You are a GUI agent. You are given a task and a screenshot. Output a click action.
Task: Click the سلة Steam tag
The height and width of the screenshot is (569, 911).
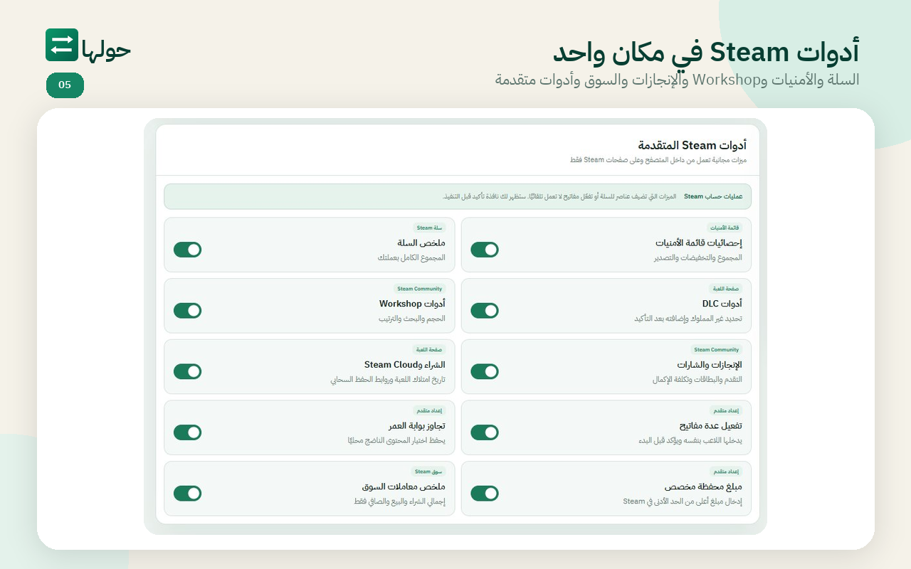429,228
